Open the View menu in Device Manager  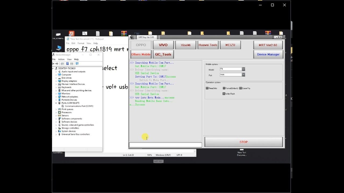(69, 59)
